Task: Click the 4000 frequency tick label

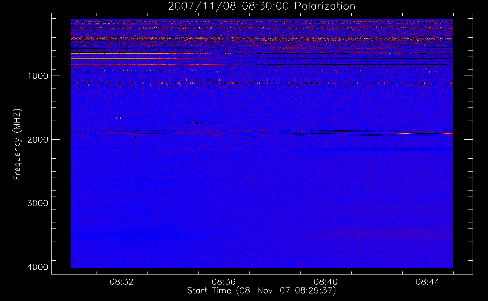Action: pos(38,267)
